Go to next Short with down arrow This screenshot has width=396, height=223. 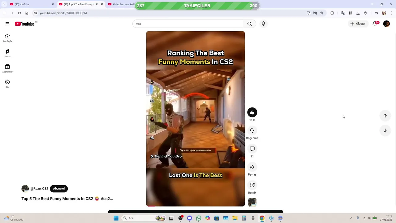coord(385,131)
